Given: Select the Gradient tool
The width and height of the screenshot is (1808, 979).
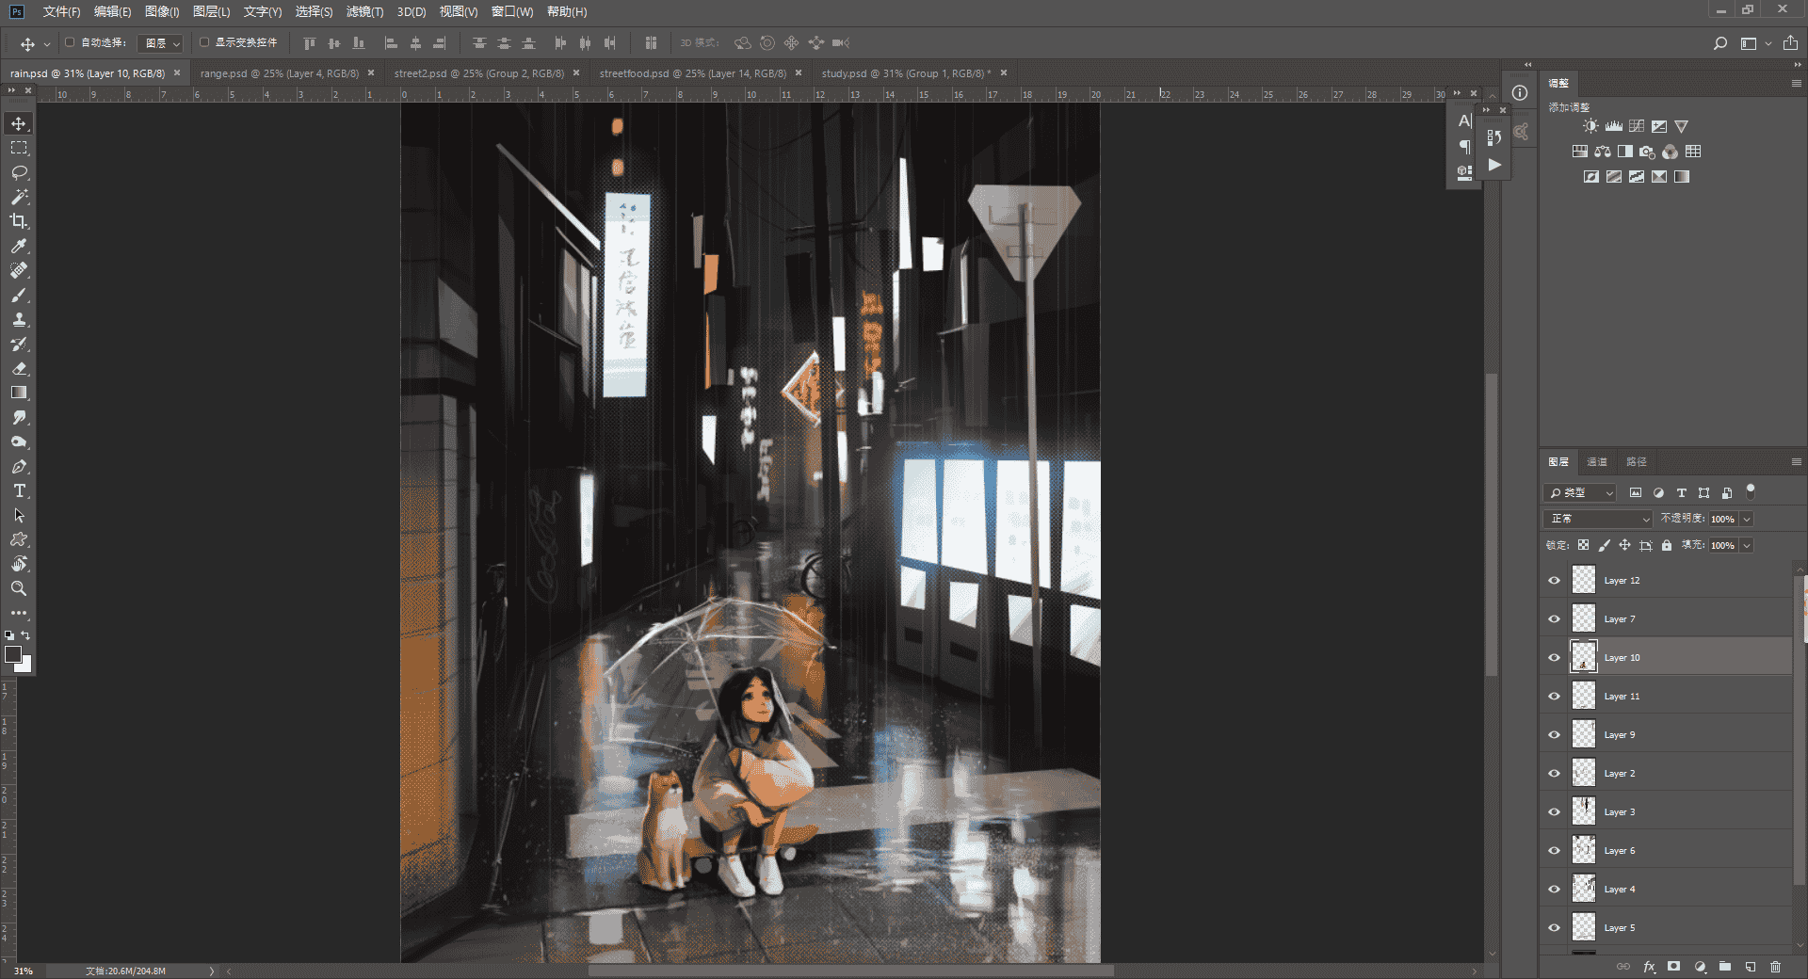Looking at the screenshot, I should (19, 393).
